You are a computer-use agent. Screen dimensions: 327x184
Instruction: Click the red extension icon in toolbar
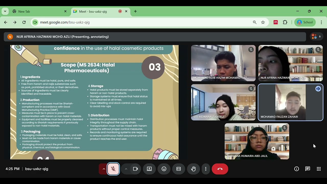click(x=276, y=22)
